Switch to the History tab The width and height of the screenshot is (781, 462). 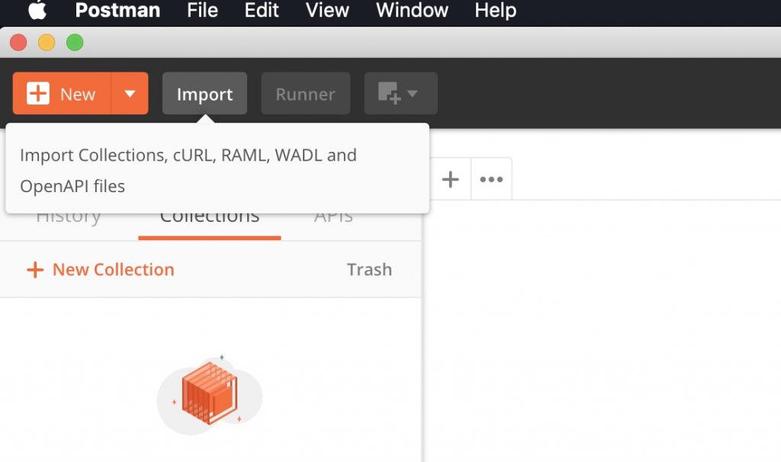click(69, 217)
